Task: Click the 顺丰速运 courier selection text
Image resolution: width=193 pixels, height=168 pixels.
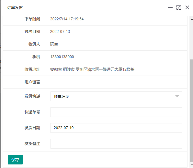Action: point(62,96)
